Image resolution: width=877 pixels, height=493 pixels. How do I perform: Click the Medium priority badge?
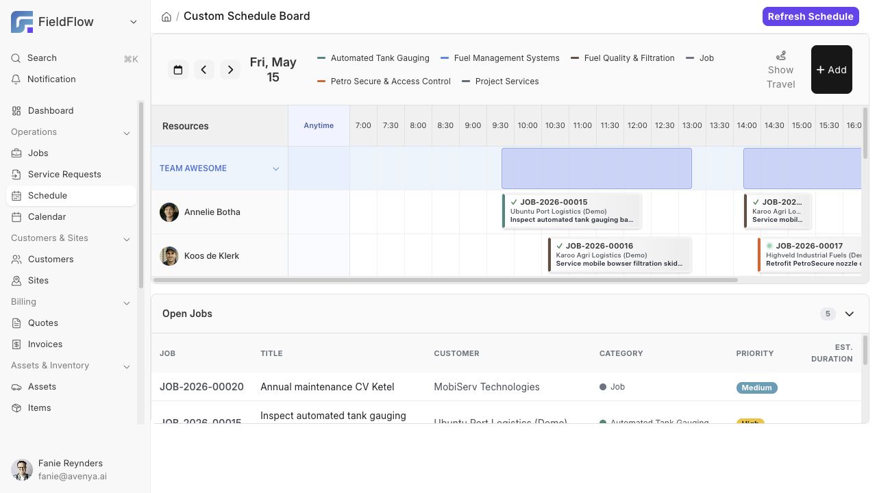pos(756,388)
